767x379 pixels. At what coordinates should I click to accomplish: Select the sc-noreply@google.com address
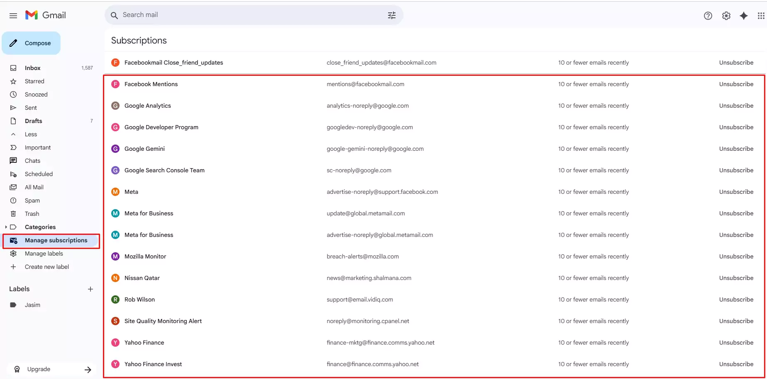[x=359, y=170]
